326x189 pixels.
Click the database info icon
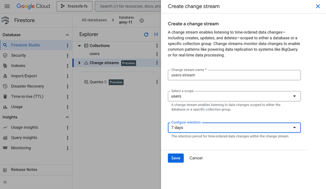141,20
